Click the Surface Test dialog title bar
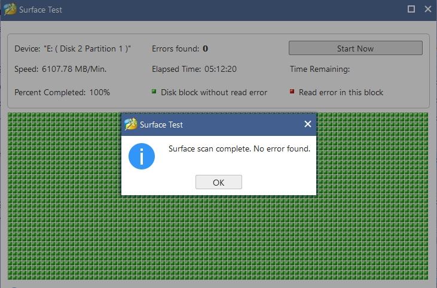Viewport: 437px width, 288px height. tap(219, 125)
